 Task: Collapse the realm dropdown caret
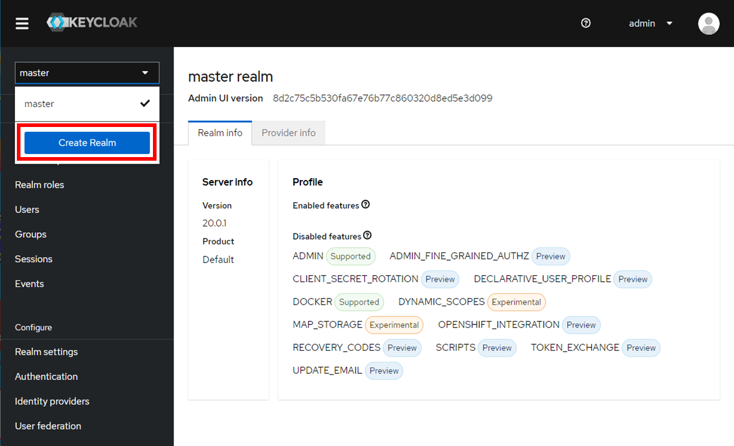pos(145,72)
